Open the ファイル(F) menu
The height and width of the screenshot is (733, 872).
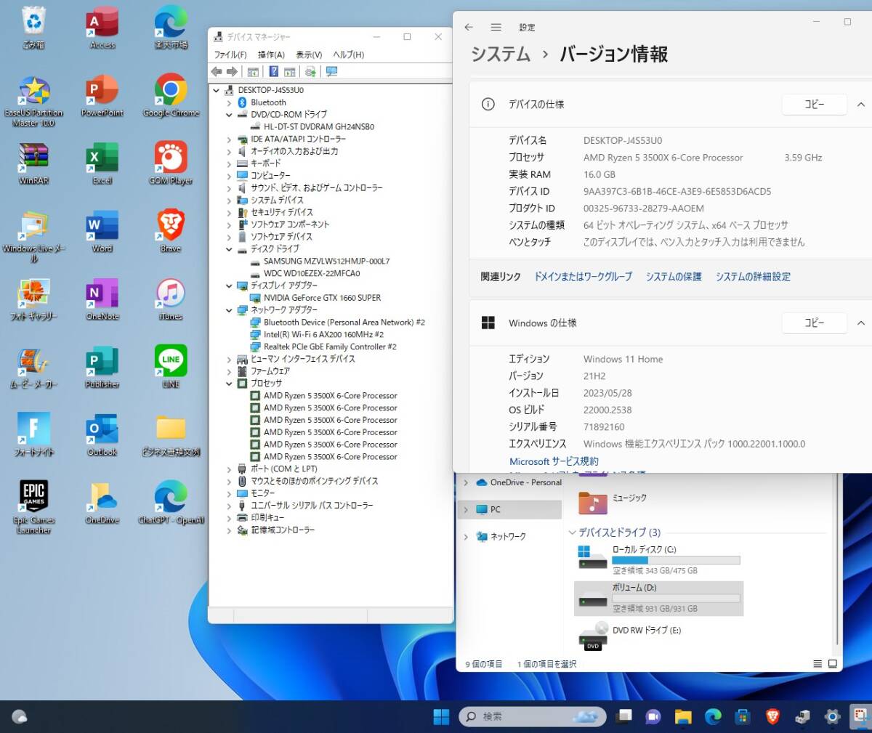[230, 54]
